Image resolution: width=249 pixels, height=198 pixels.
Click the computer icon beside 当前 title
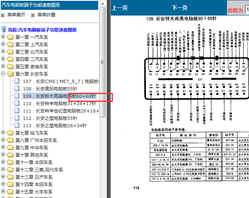4,29
